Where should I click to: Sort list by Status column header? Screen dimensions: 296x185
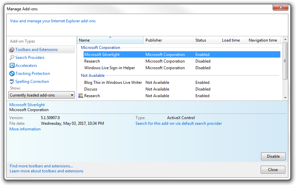coord(206,40)
